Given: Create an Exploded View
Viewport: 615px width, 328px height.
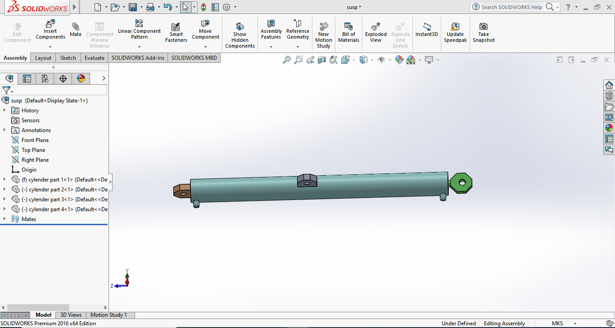Looking at the screenshot, I should (x=375, y=31).
